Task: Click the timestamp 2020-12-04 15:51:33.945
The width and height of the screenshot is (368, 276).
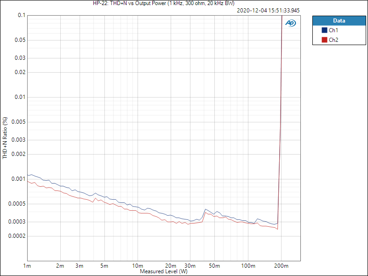Action: (268, 11)
